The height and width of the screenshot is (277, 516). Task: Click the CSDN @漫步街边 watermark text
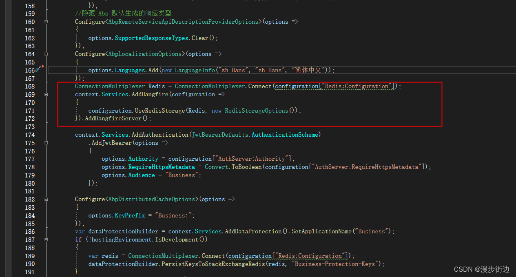[481, 269]
